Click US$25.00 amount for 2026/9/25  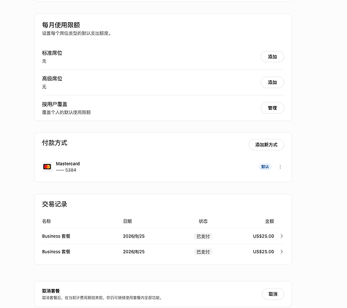coord(263,236)
